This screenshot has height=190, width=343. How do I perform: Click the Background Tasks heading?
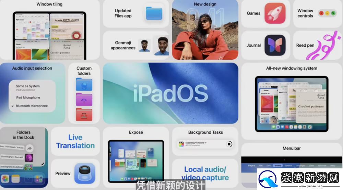[x=205, y=132]
